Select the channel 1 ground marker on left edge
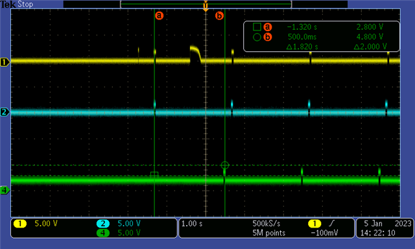Screen dimensions: 415x249 pos(5,62)
